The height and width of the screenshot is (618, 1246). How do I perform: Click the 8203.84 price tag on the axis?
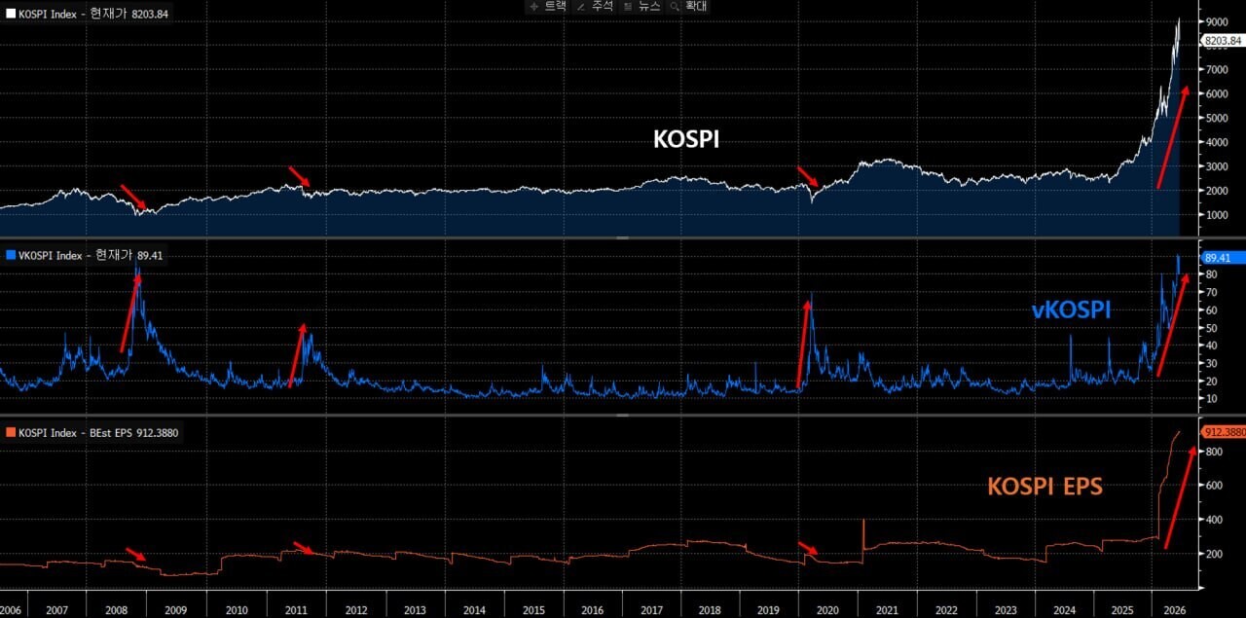[x=1223, y=41]
